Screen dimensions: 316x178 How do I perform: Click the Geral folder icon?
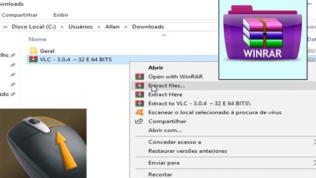[33, 50]
